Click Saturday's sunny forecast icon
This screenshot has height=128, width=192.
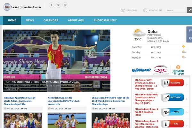coord(183,46)
